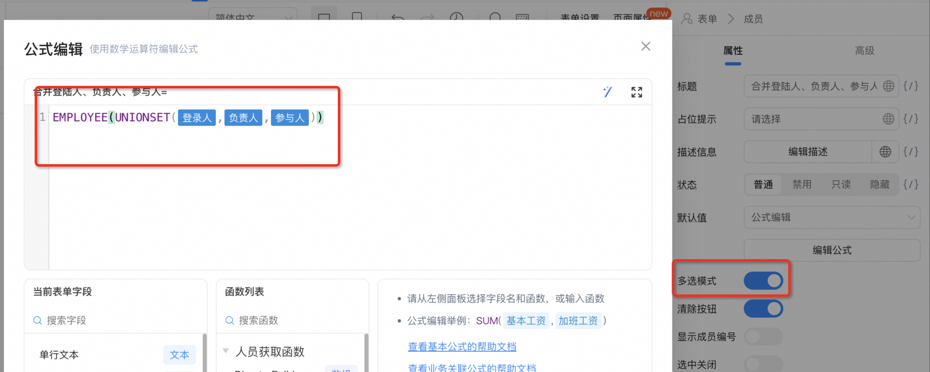930x372 pixels.
Task: Click the 登录人 field token in formula
Action: click(197, 118)
